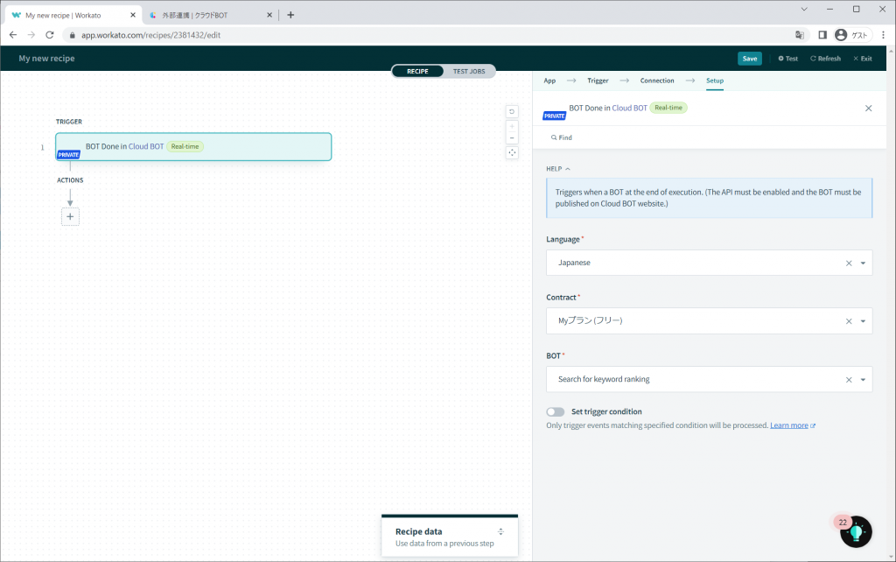Click the PRIVATE badge on the trigger card
Image resolution: width=896 pixels, height=562 pixels.
pos(68,155)
